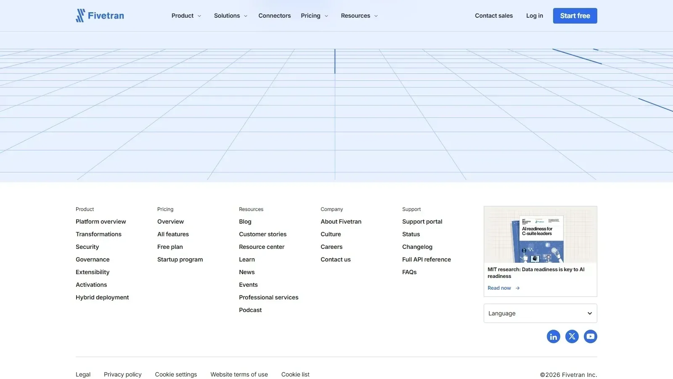The image size is (673, 379).
Task: Open the Changelog link
Action: point(417,247)
